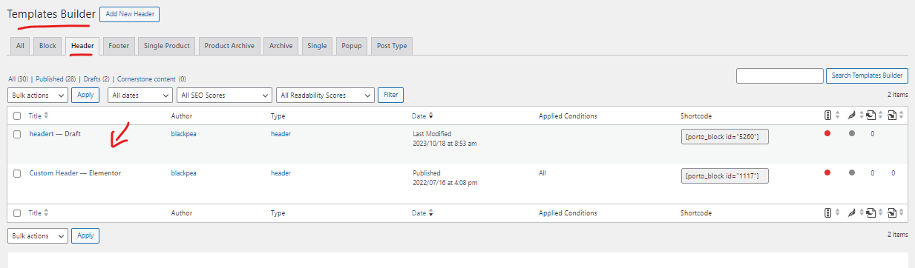Sort by Readability score feather icon in header

click(852, 115)
